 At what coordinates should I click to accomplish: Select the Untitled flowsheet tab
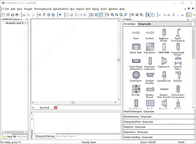[44, 108]
